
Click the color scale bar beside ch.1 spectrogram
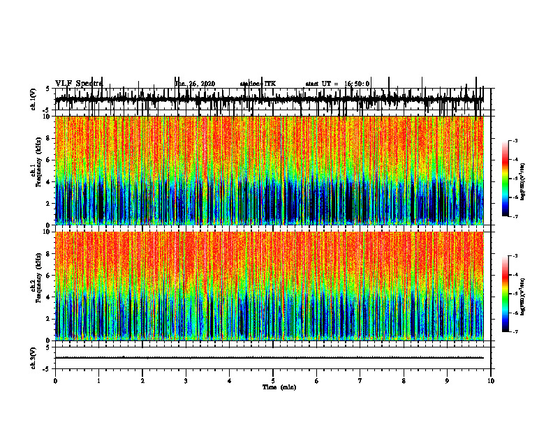[506, 179]
